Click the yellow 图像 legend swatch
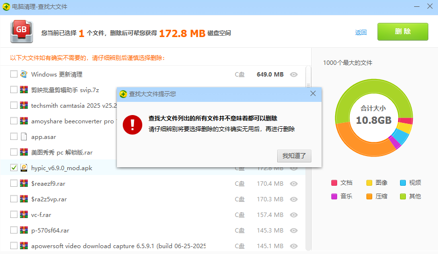438x254 pixels. pyautogui.click(x=369, y=183)
